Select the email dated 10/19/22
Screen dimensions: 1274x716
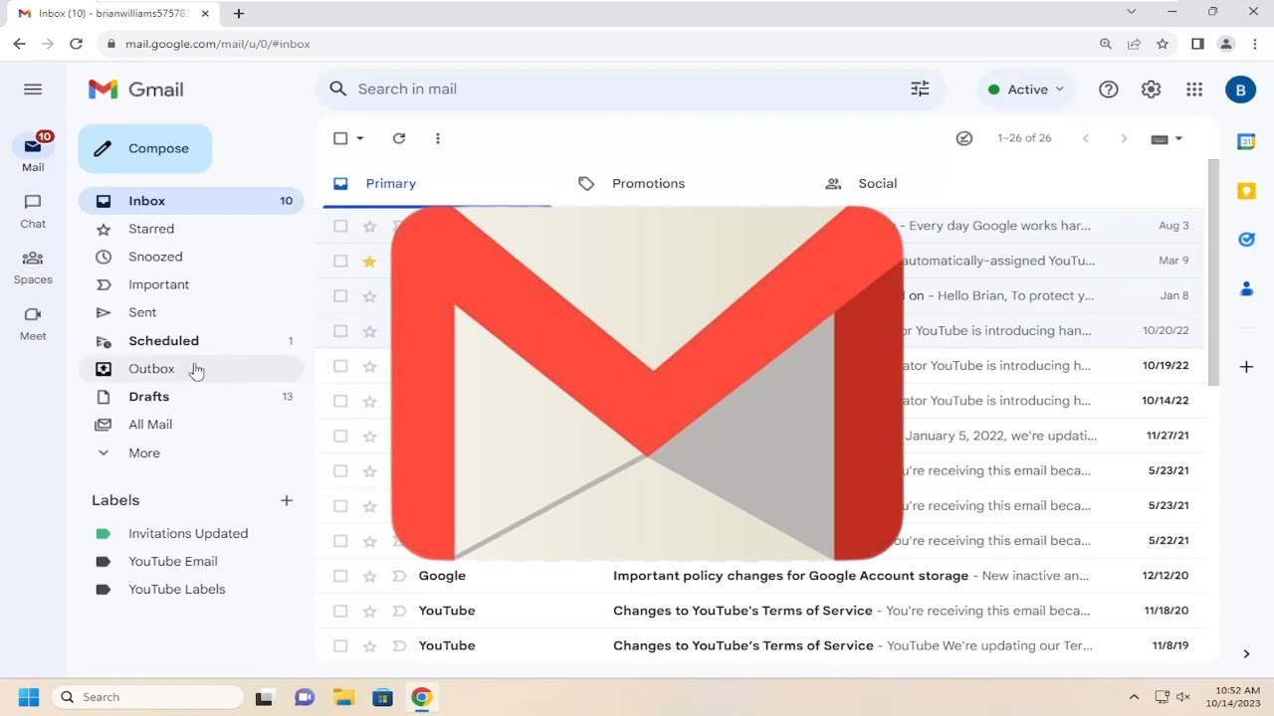[340, 366]
